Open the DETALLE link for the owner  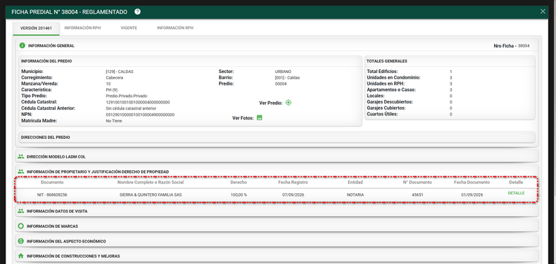pyautogui.click(x=516, y=193)
